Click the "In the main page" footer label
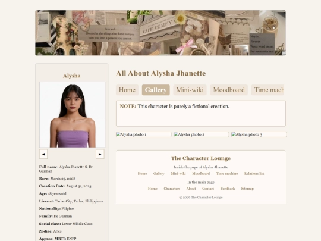Screen dimensions: 321x241 coord(201,182)
